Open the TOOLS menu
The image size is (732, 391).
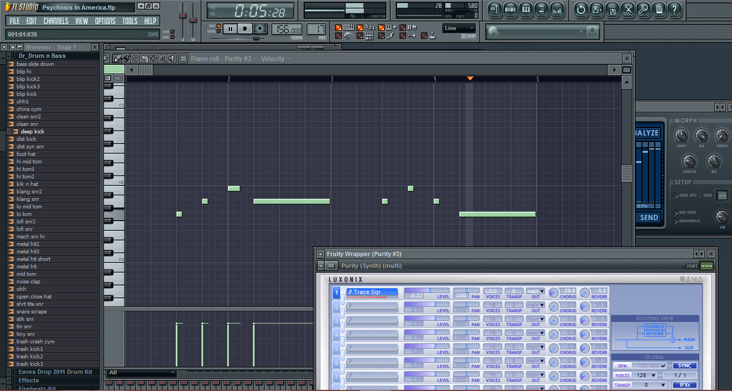click(x=130, y=21)
